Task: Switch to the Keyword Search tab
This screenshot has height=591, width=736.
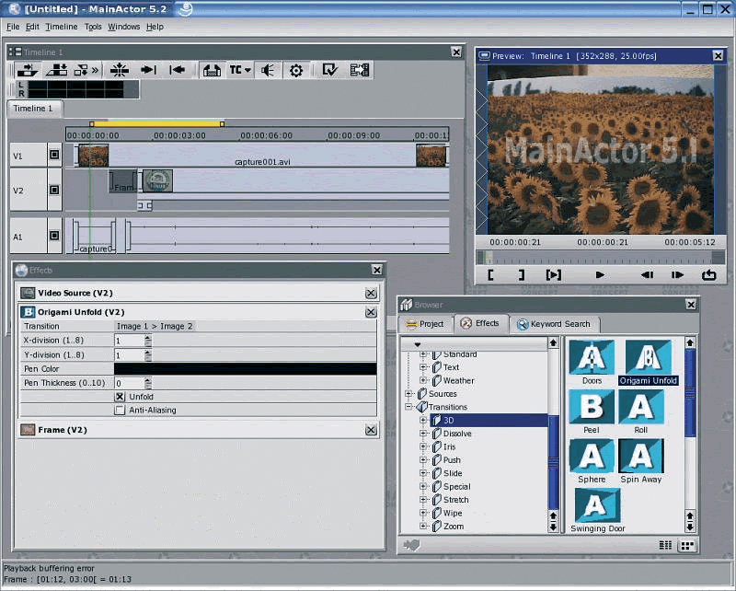Action: [554, 324]
